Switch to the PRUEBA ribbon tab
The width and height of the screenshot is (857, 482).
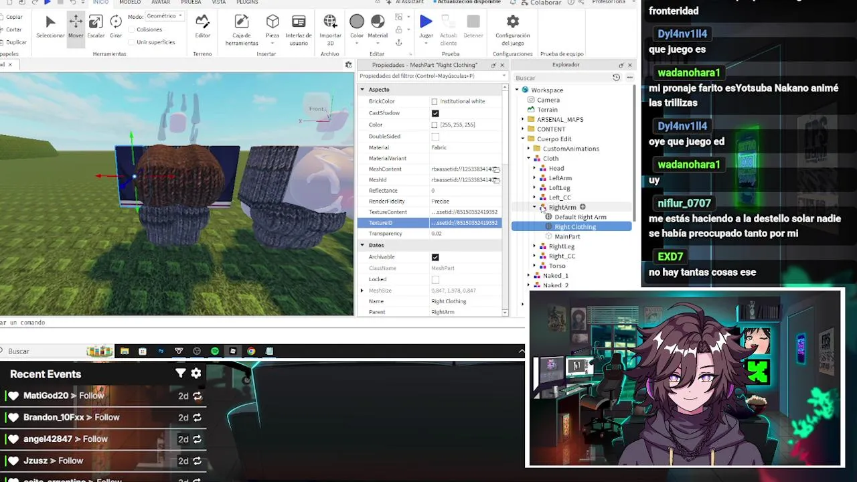click(191, 3)
